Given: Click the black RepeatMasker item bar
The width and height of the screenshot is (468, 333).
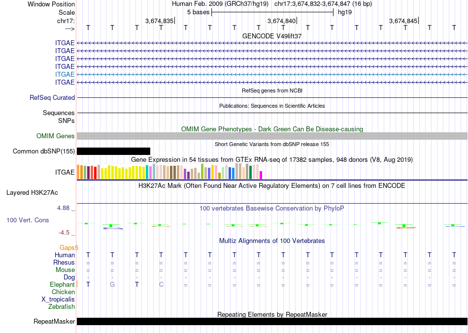Looking at the screenshot, I should [x=272, y=321].
